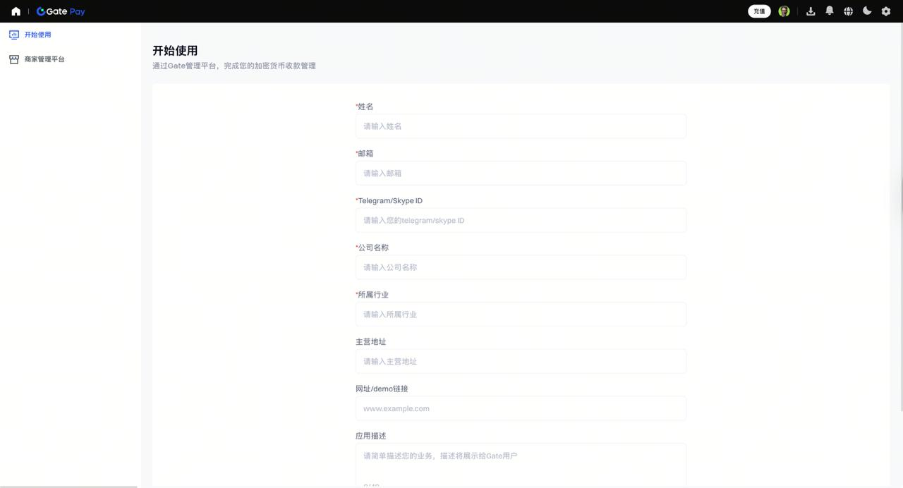The width and height of the screenshot is (903, 488).
Task: Focus the 姓名 name input field
Action: pos(521,126)
